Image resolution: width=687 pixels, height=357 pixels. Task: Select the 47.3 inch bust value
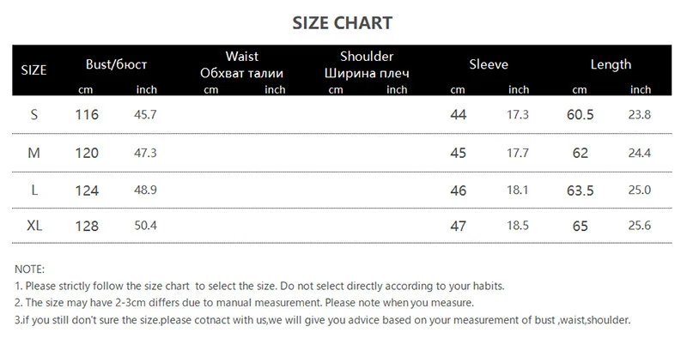click(146, 153)
